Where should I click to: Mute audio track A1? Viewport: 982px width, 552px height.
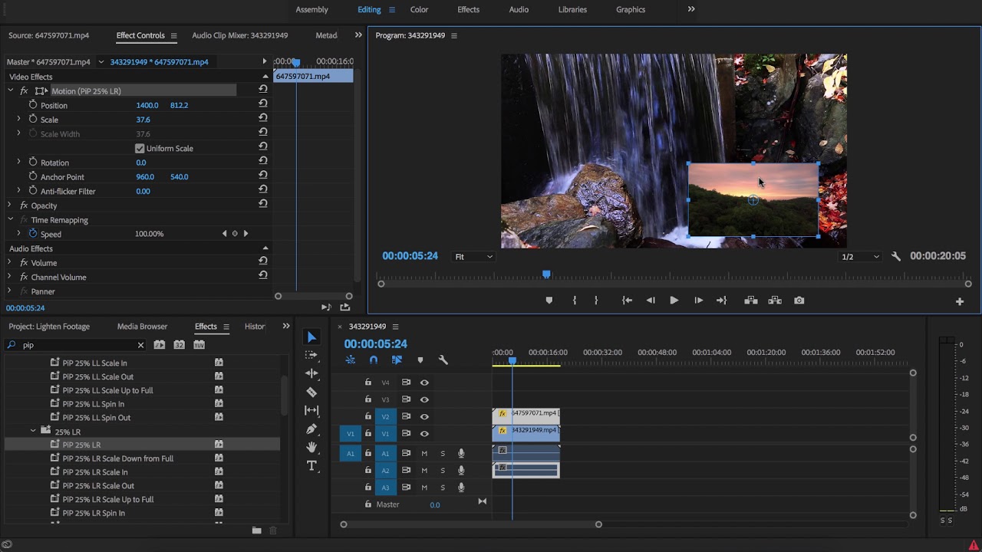(x=424, y=453)
